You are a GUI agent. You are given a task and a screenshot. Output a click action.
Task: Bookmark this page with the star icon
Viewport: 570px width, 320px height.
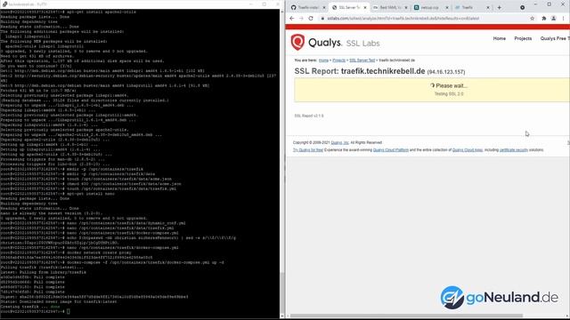pyautogui.click(x=533, y=18)
